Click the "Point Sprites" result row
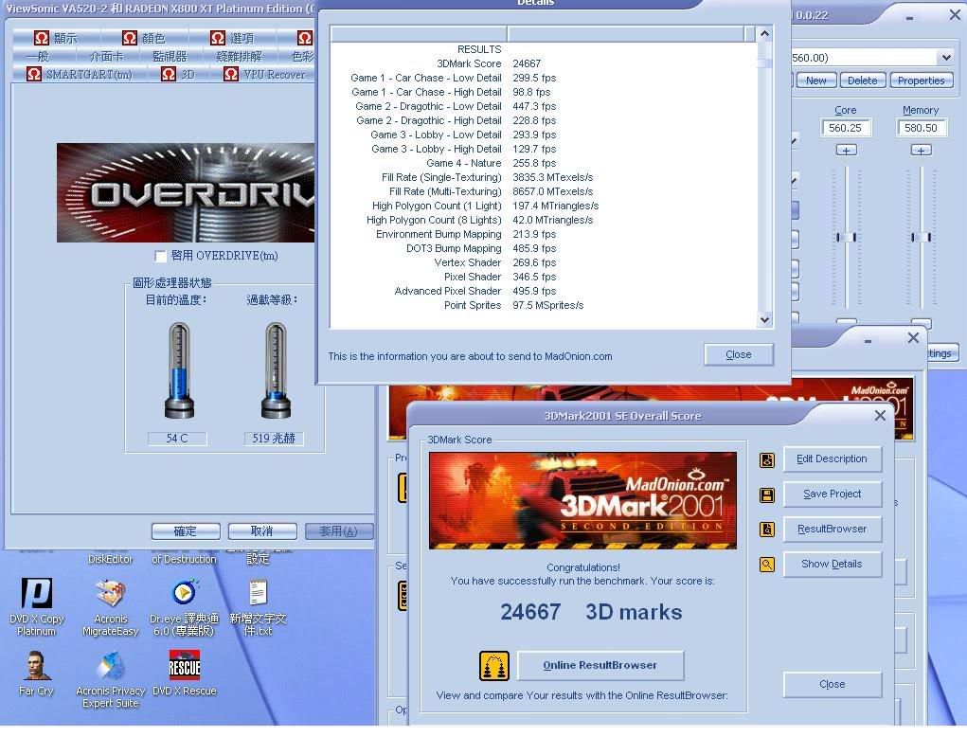 [x=513, y=305]
